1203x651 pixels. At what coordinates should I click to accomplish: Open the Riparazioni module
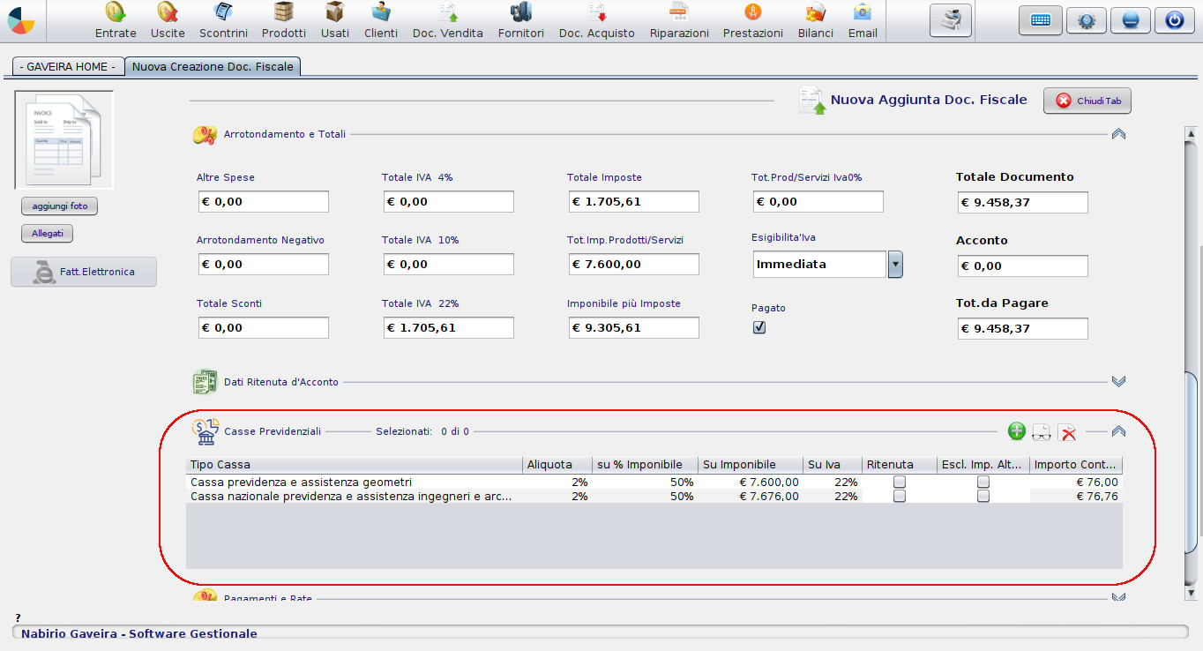point(679,20)
